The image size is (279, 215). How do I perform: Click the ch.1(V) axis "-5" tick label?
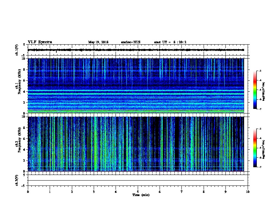(x=24, y=56)
